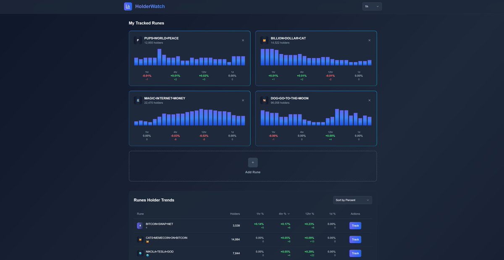Click the 7,644 holders value
This screenshot has width=504, height=260.
(x=236, y=253)
